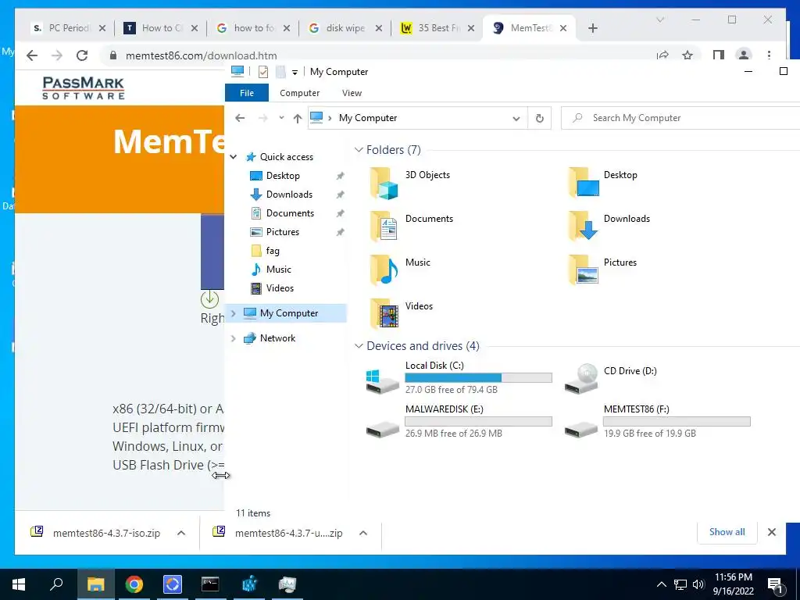800x600 pixels.
Task: Select the CD Drive (D:)
Action: [x=611, y=377]
